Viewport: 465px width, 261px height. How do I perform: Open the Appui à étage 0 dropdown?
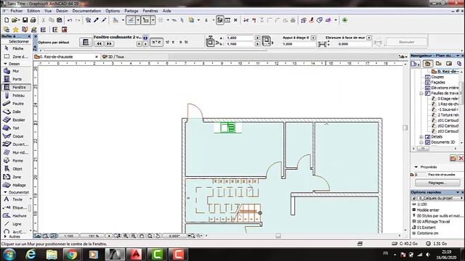tap(313, 38)
